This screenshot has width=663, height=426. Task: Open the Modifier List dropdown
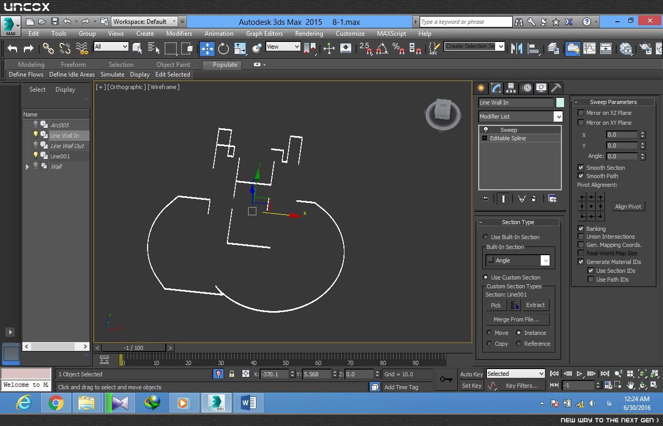point(521,116)
